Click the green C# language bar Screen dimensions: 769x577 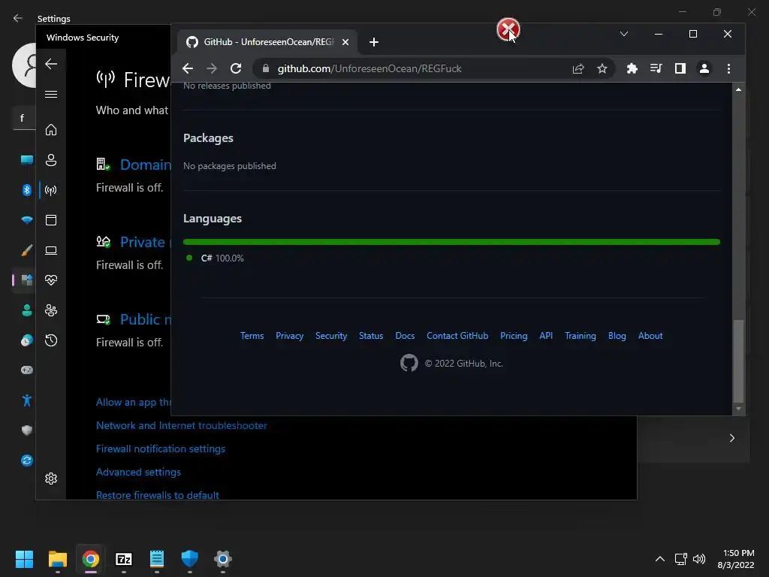(451, 242)
